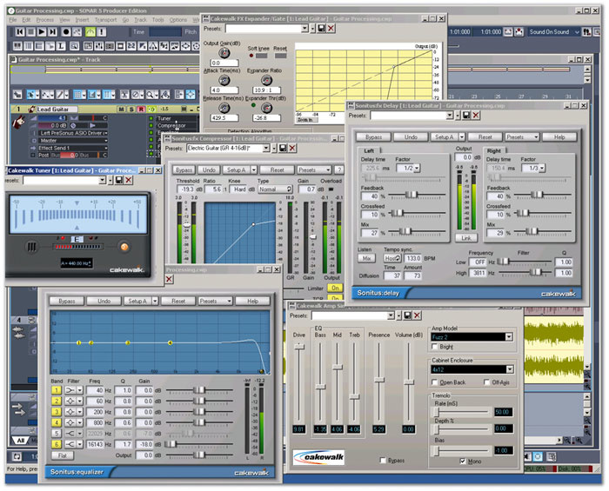This screenshot has height=491, width=609.
Task: Open the Process menu
Action: [x=45, y=20]
